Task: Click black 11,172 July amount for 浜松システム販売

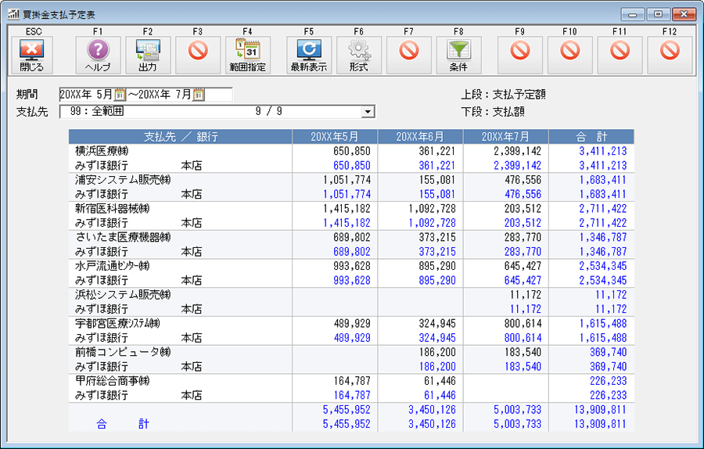Action: pos(526,295)
